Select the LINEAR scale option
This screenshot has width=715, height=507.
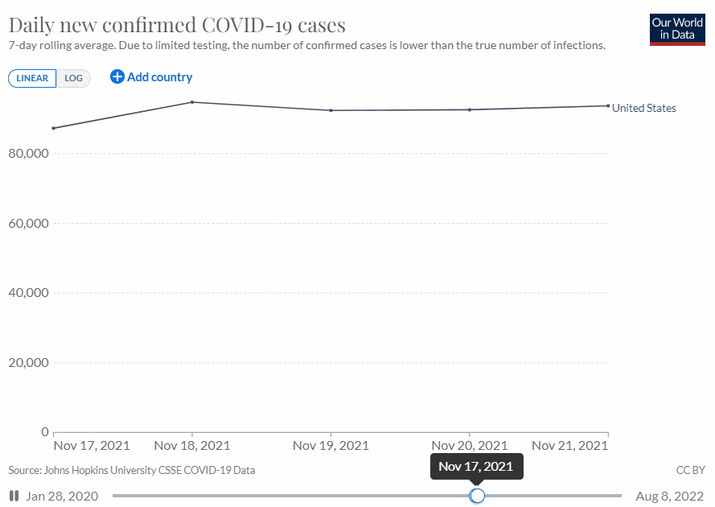(32, 78)
